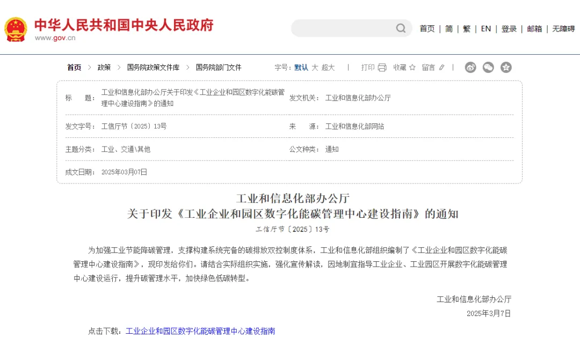Open 政策 breadcrumb link

pos(104,68)
